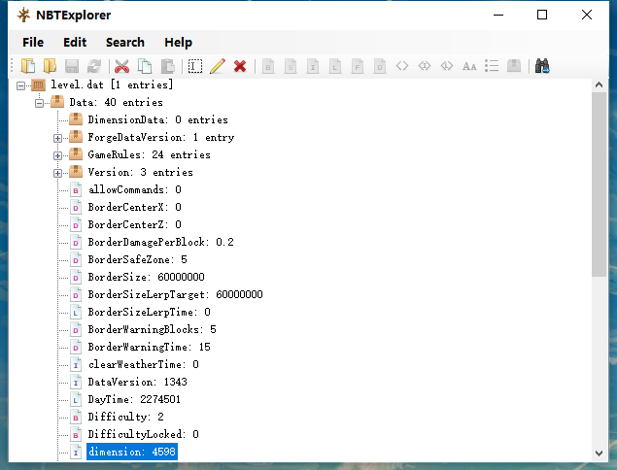Open the Help menu

point(178,42)
